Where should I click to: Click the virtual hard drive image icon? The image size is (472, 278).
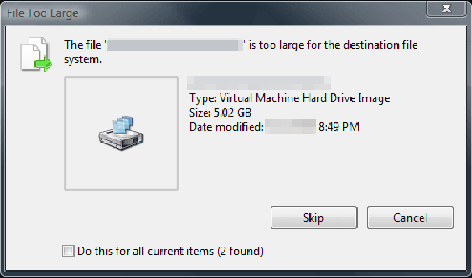click(x=121, y=132)
